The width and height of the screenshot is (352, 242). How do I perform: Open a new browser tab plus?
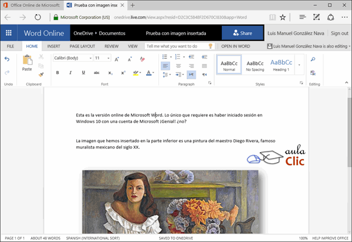click(133, 5)
